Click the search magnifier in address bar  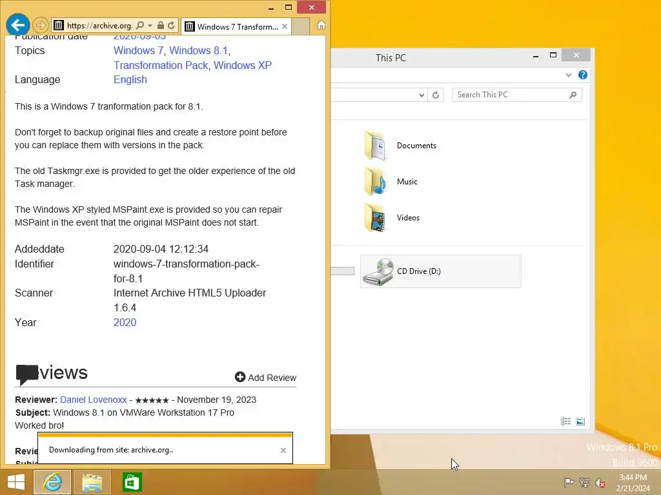click(140, 26)
